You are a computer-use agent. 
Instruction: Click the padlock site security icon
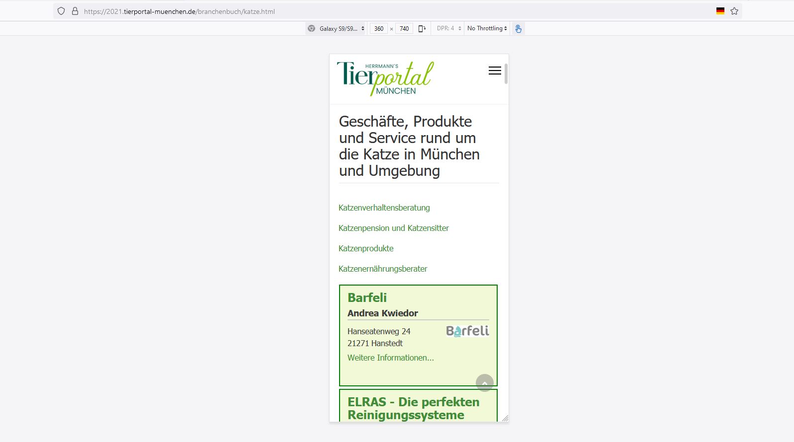(x=75, y=11)
